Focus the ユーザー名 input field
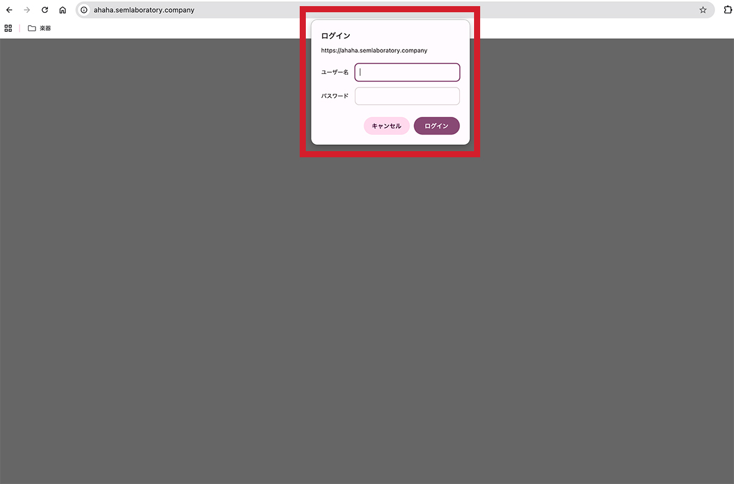This screenshot has height=484, width=734. click(x=407, y=72)
